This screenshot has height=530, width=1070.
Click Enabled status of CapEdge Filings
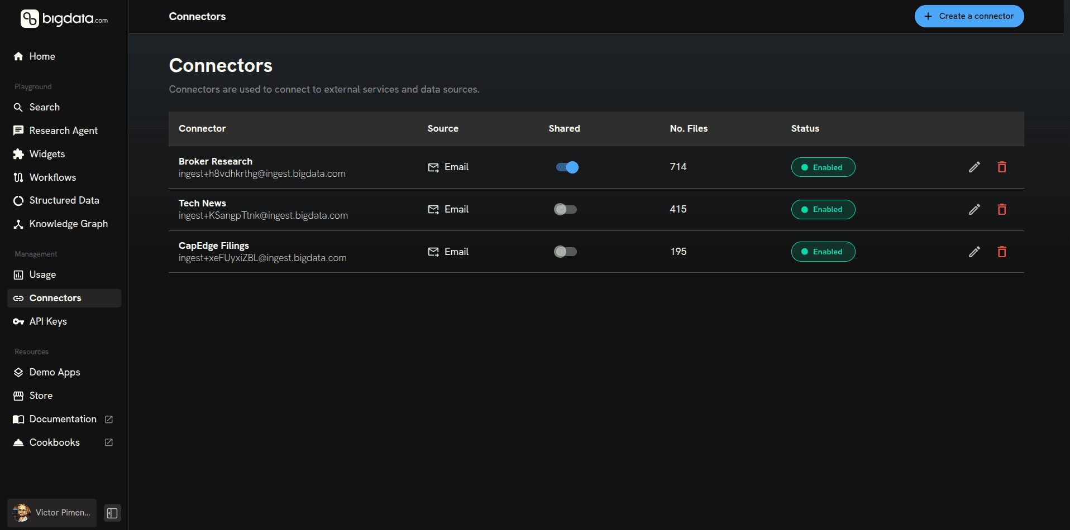coord(823,252)
